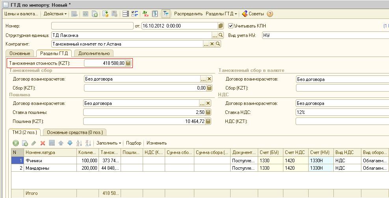The height and width of the screenshot is (198, 389).
Task: Click the Подбор button
Action: pos(134,143)
